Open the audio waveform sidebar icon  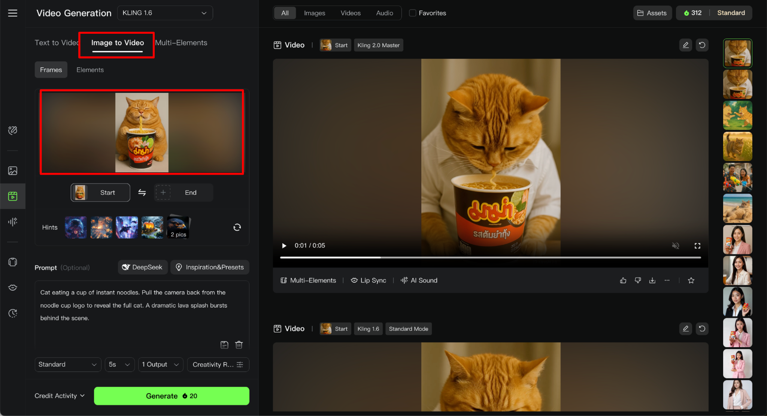[13, 222]
